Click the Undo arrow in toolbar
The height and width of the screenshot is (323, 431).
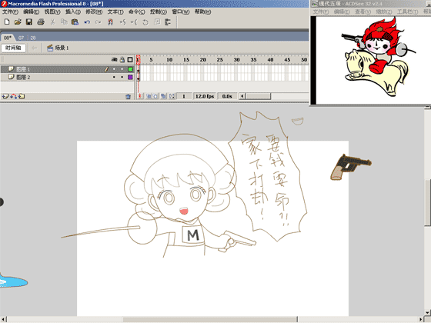(x=87, y=22)
